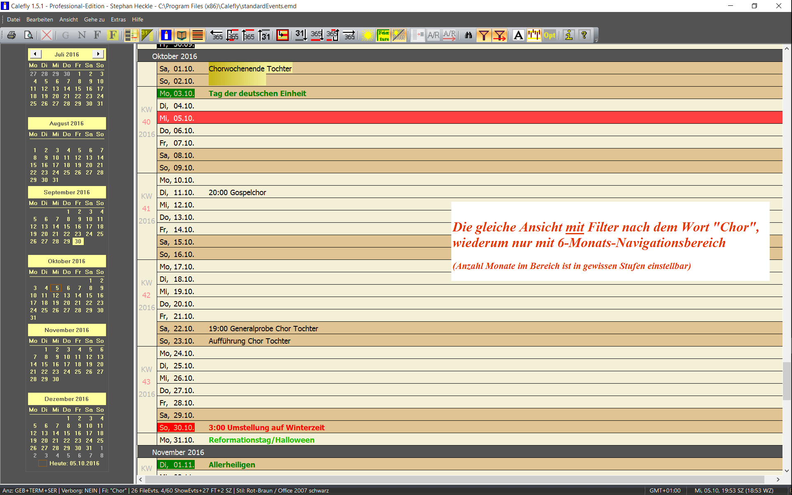Go to previous month in navigator
The image size is (792, 495).
[35, 54]
